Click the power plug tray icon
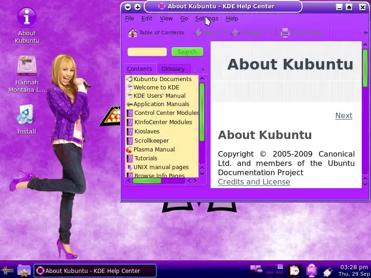 (x=328, y=271)
